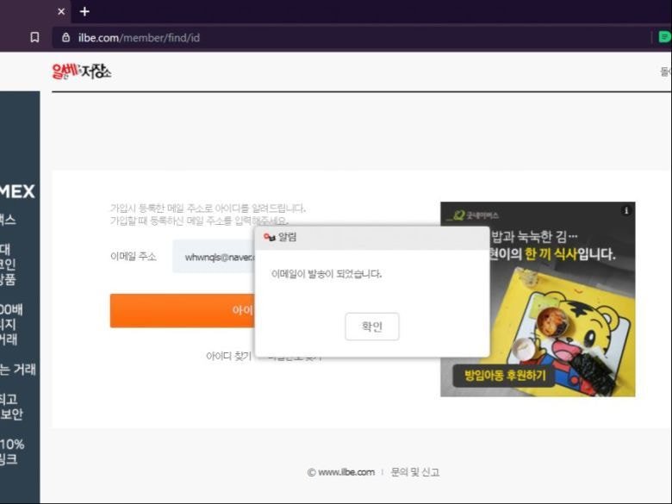672x504 pixels.
Task: Close the current browser tab
Action: (61, 11)
